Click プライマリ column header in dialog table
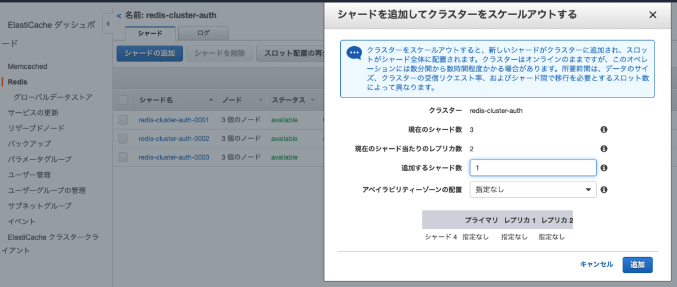Viewport: 677px width, 287px height. [481, 219]
